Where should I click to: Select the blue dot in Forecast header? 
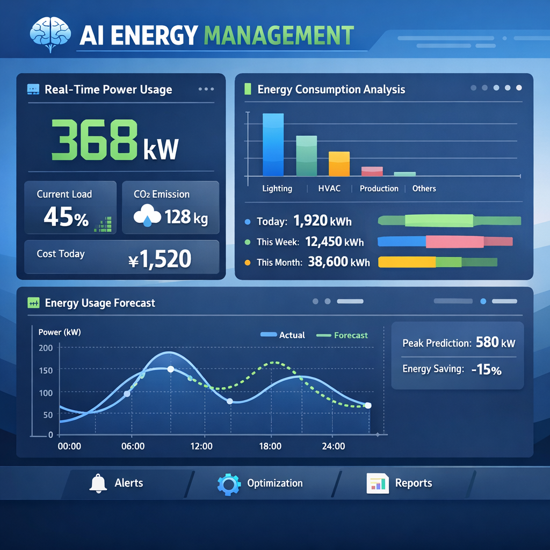click(483, 302)
